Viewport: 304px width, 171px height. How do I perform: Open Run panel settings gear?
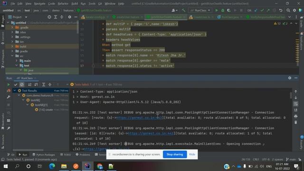point(290,78)
